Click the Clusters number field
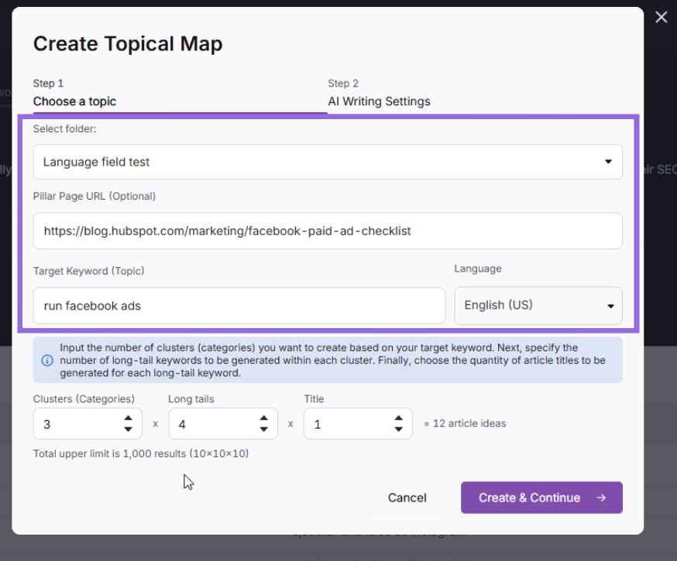This screenshot has width=677, height=561. 88,424
